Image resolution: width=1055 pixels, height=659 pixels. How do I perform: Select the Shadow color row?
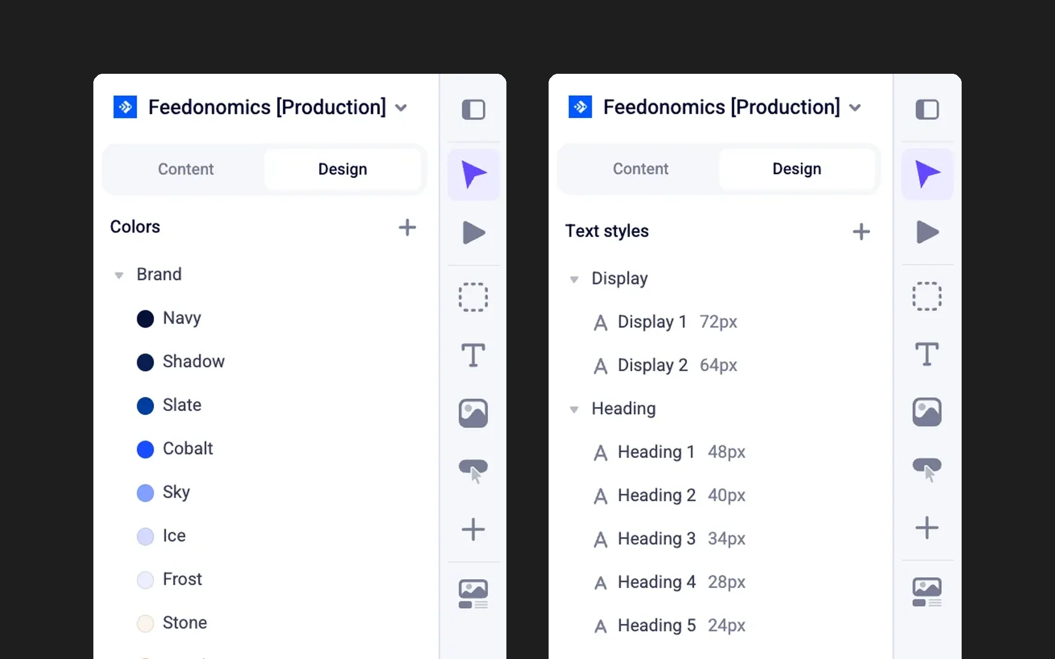[266, 362]
